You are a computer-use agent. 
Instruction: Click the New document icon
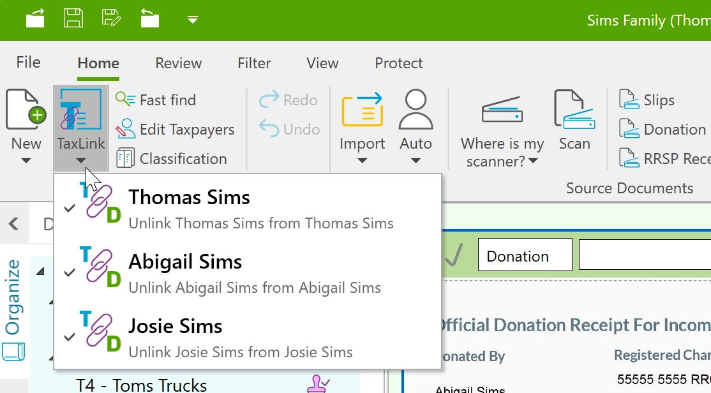click(x=26, y=110)
